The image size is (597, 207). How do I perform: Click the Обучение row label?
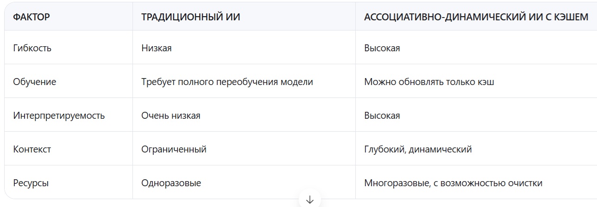(35, 82)
